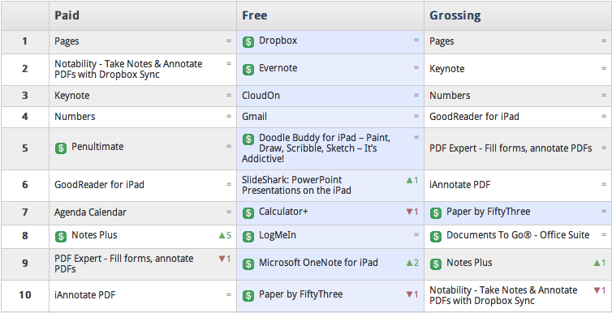
Task: Open SlideShark PowerPoint Presentations entry
Action: pyautogui.click(x=296, y=185)
